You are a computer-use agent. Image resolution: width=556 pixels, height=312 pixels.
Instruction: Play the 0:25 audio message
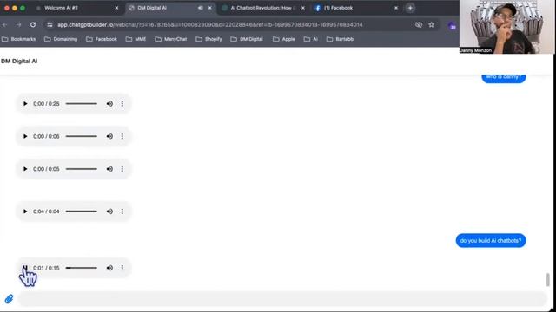click(25, 104)
